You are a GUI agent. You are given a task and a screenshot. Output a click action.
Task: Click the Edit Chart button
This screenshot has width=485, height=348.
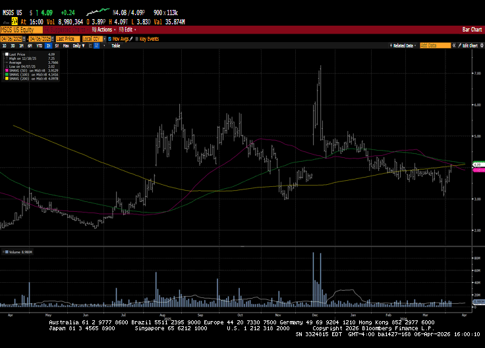(x=469, y=45)
